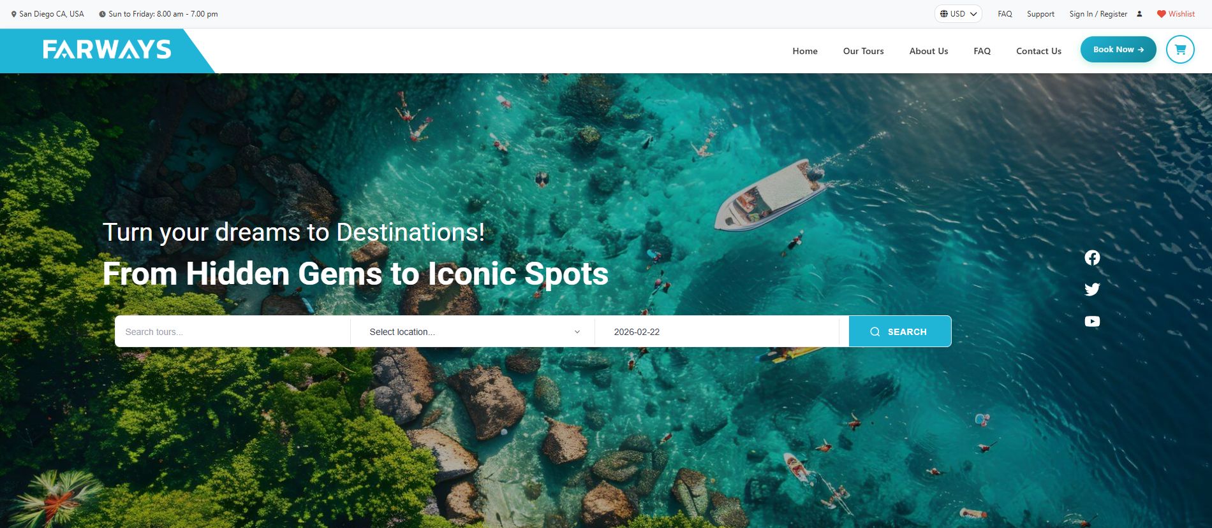Click the Farways logo
Screen dimensions: 1212x528
point(107,50)
